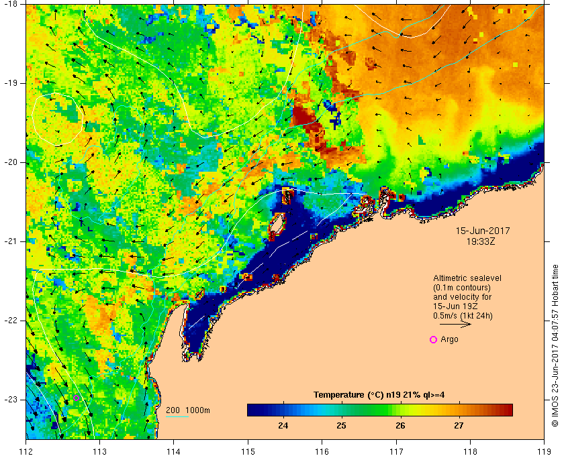Click the longitude axis label '114'

pyautogui.click(x=174, y=452)
